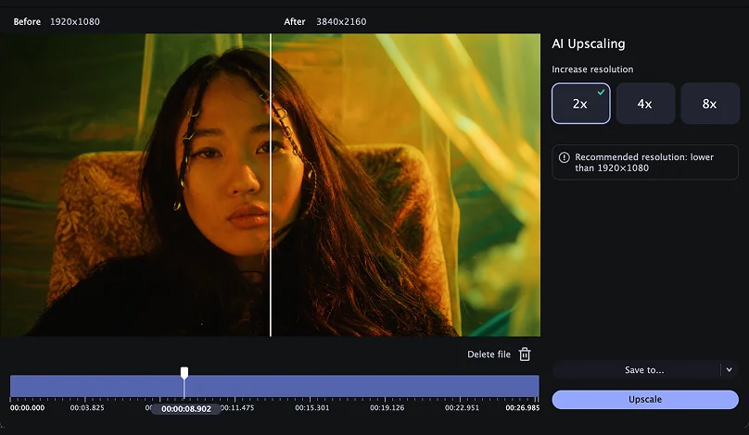Click the 00:11.475 timeline tick label

point(237,408)
